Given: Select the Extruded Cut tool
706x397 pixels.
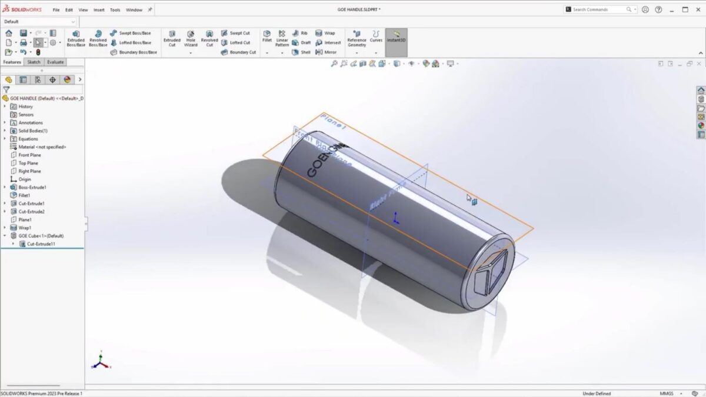Looking at the screenshot, I should pos(172,38).
